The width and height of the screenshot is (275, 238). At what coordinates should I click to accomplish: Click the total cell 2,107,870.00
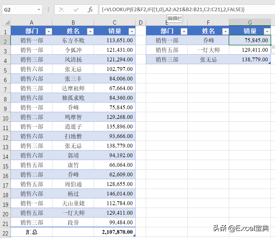click(115, 232)
